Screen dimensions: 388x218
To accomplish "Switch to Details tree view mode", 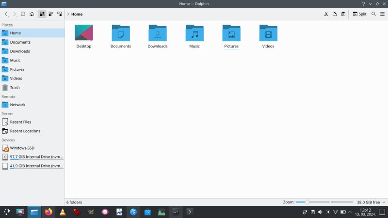I will [x=60, y=14].
